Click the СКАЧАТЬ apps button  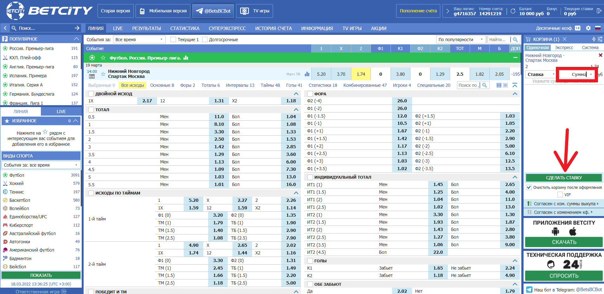564,242
